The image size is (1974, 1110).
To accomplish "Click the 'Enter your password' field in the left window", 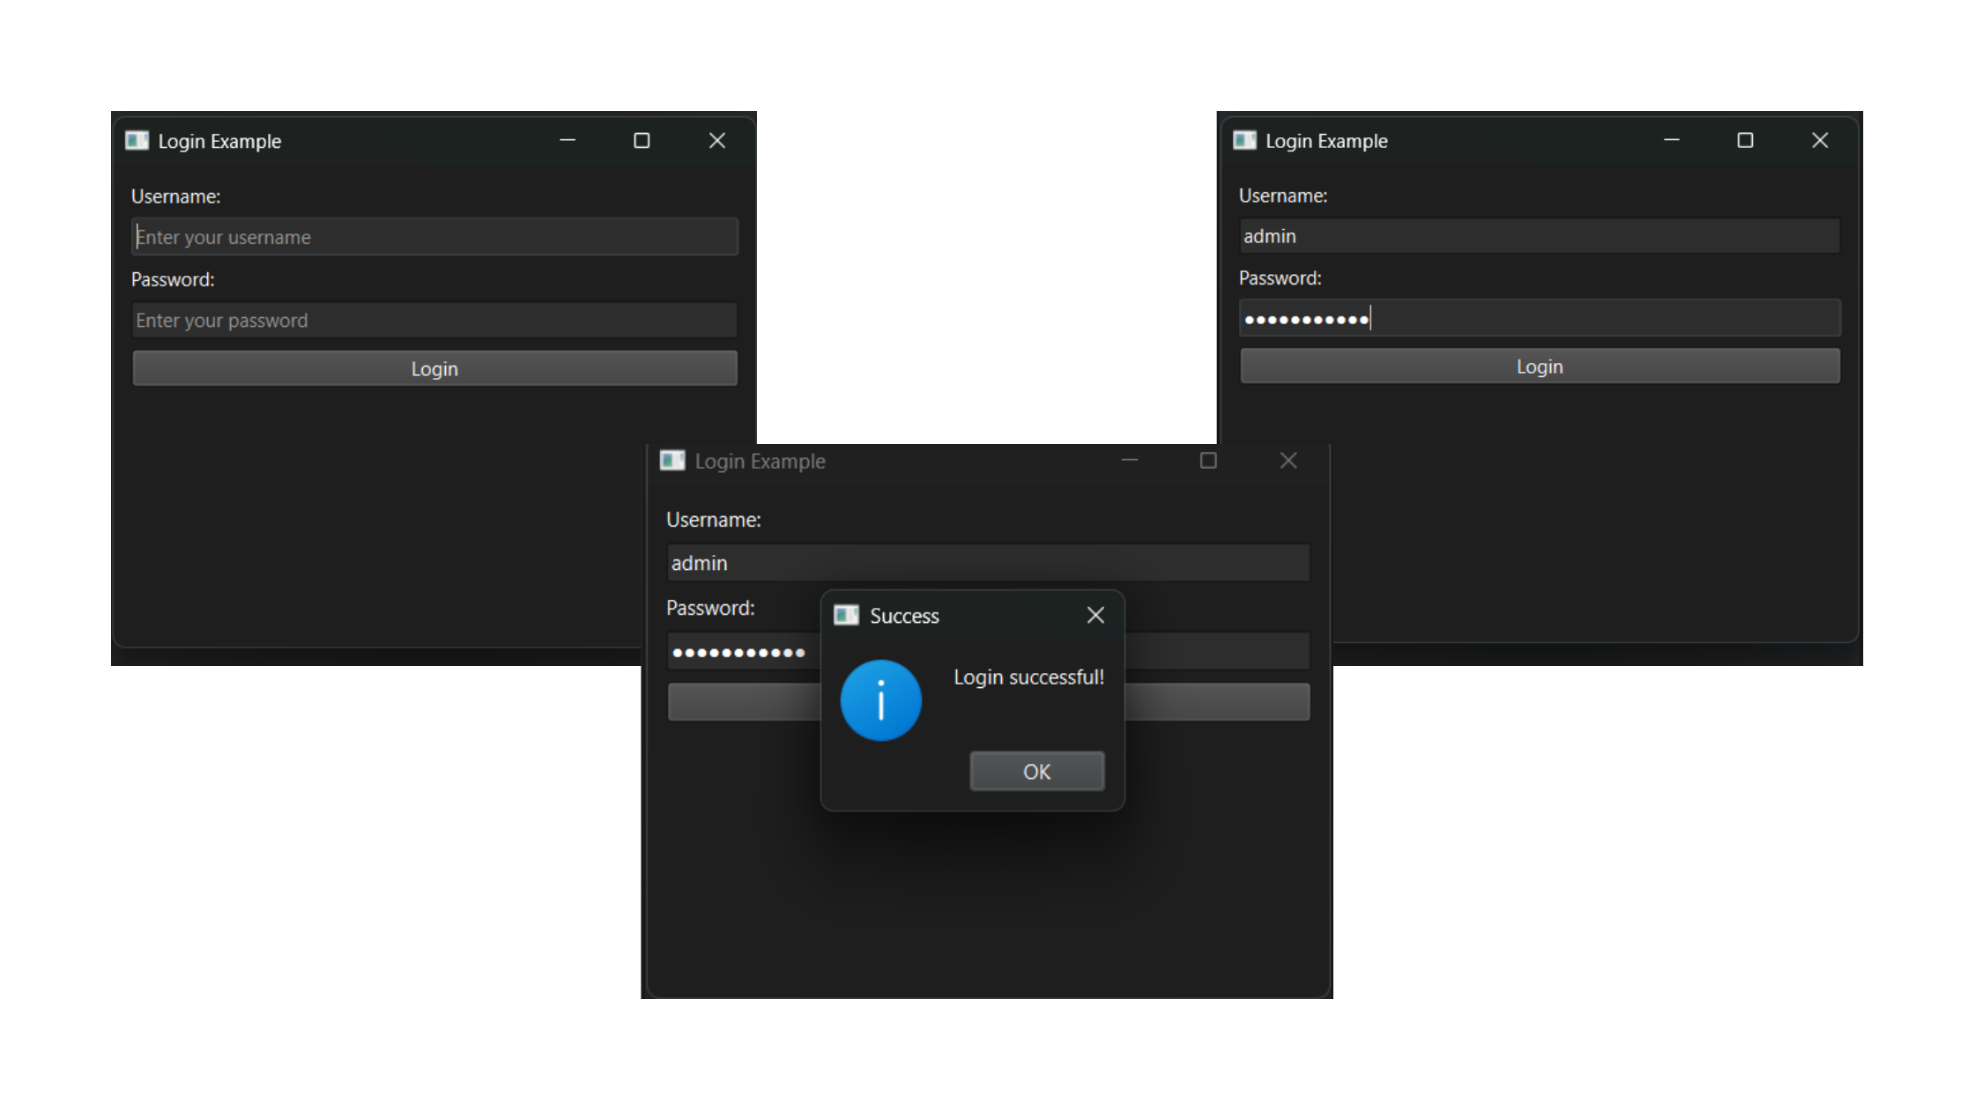I will tap(434, 319).
